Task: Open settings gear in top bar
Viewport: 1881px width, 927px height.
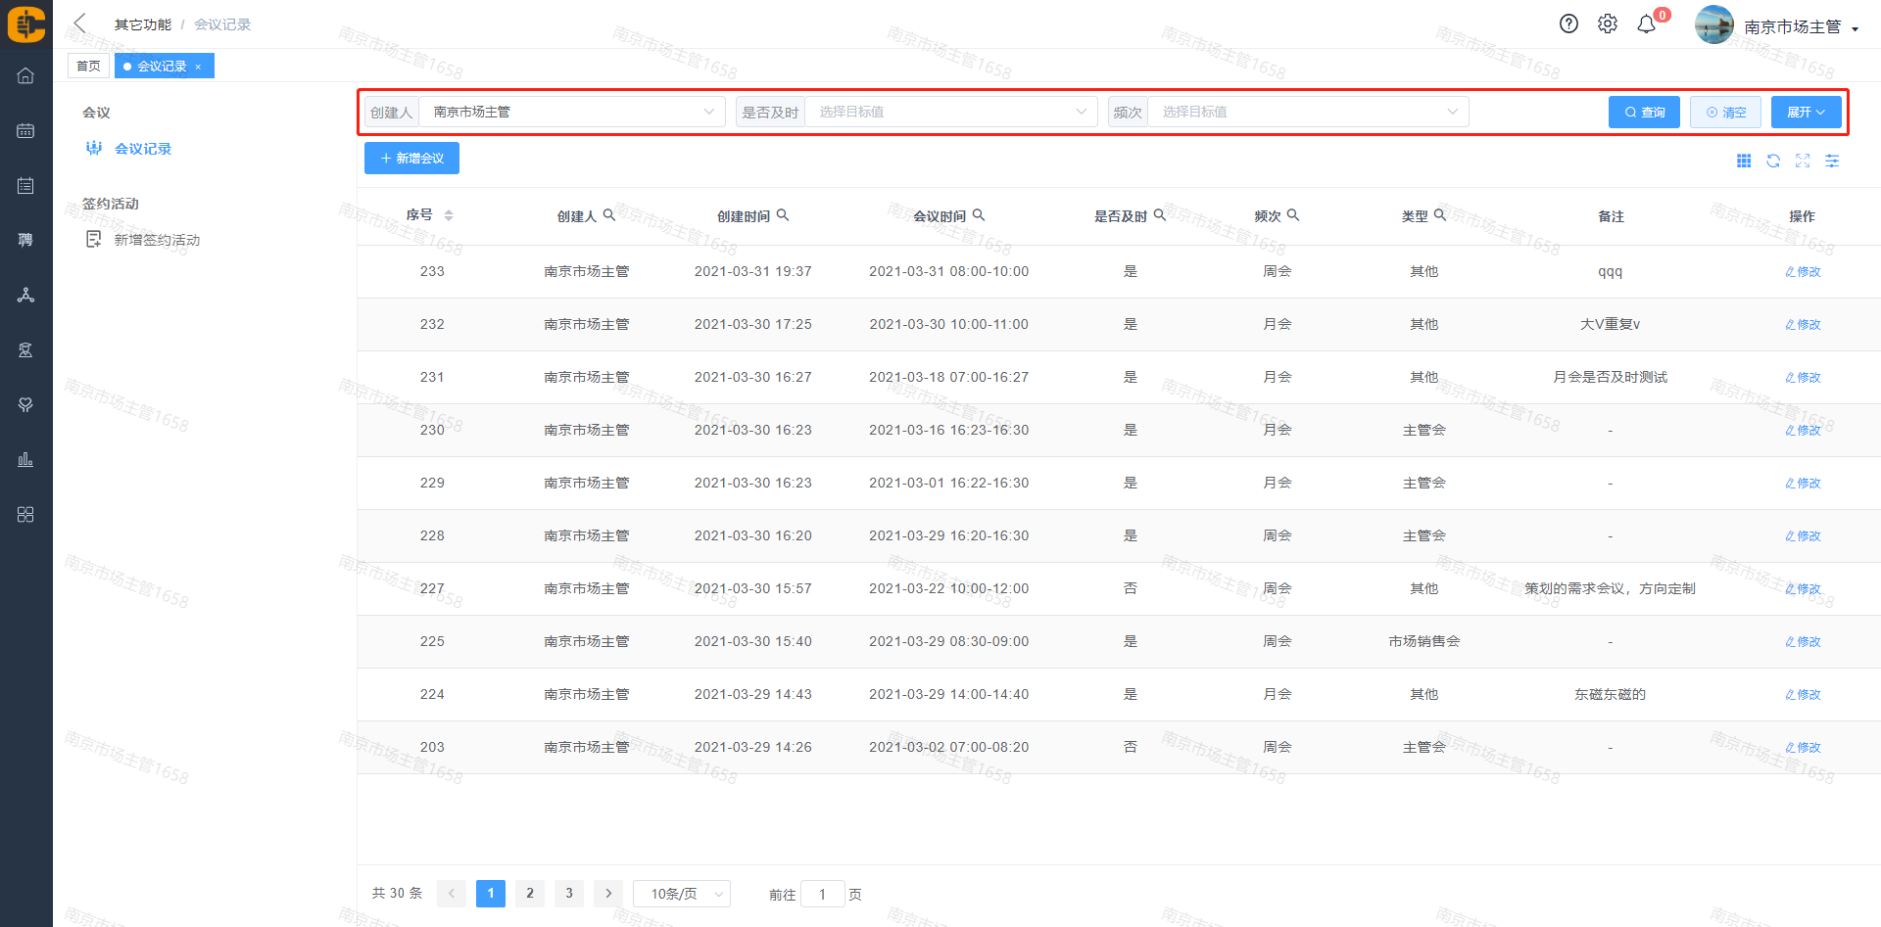Action: pos(1607,24)
